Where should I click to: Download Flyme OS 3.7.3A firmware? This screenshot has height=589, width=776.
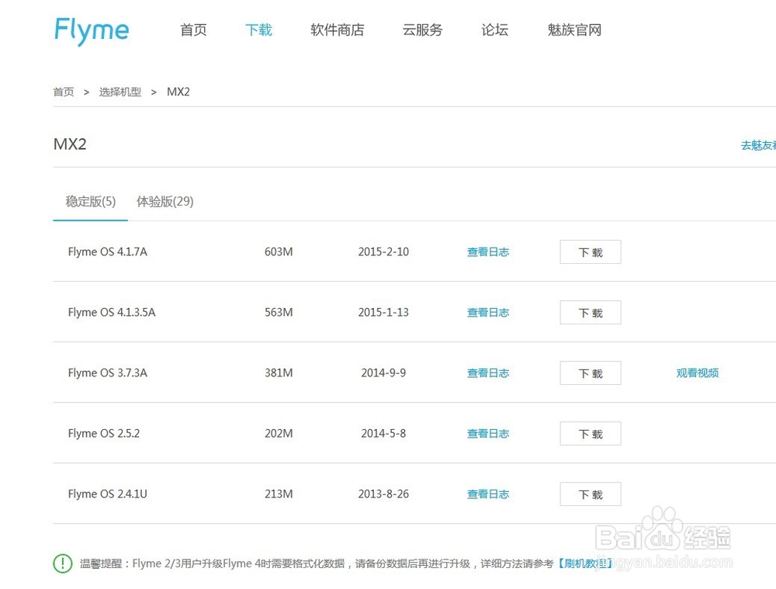pyautogui.click(x=590, y=372)
